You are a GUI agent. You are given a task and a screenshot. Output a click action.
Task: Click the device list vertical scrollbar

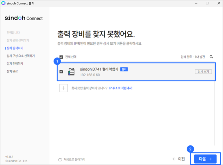pos(214,104)
